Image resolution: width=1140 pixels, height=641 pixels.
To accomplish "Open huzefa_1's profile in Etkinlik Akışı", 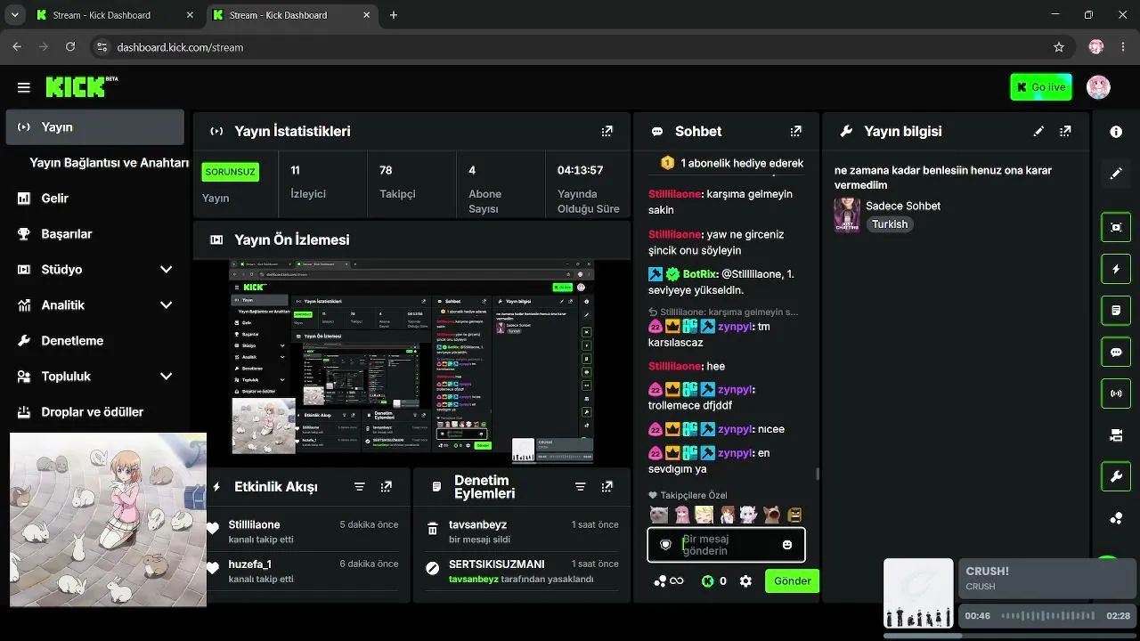I will [250, 564].
